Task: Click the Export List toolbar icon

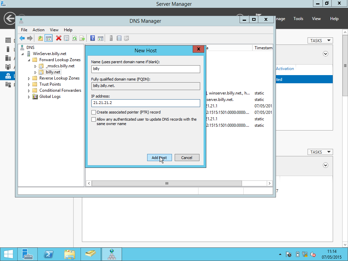Action: [x=82, y=38]
